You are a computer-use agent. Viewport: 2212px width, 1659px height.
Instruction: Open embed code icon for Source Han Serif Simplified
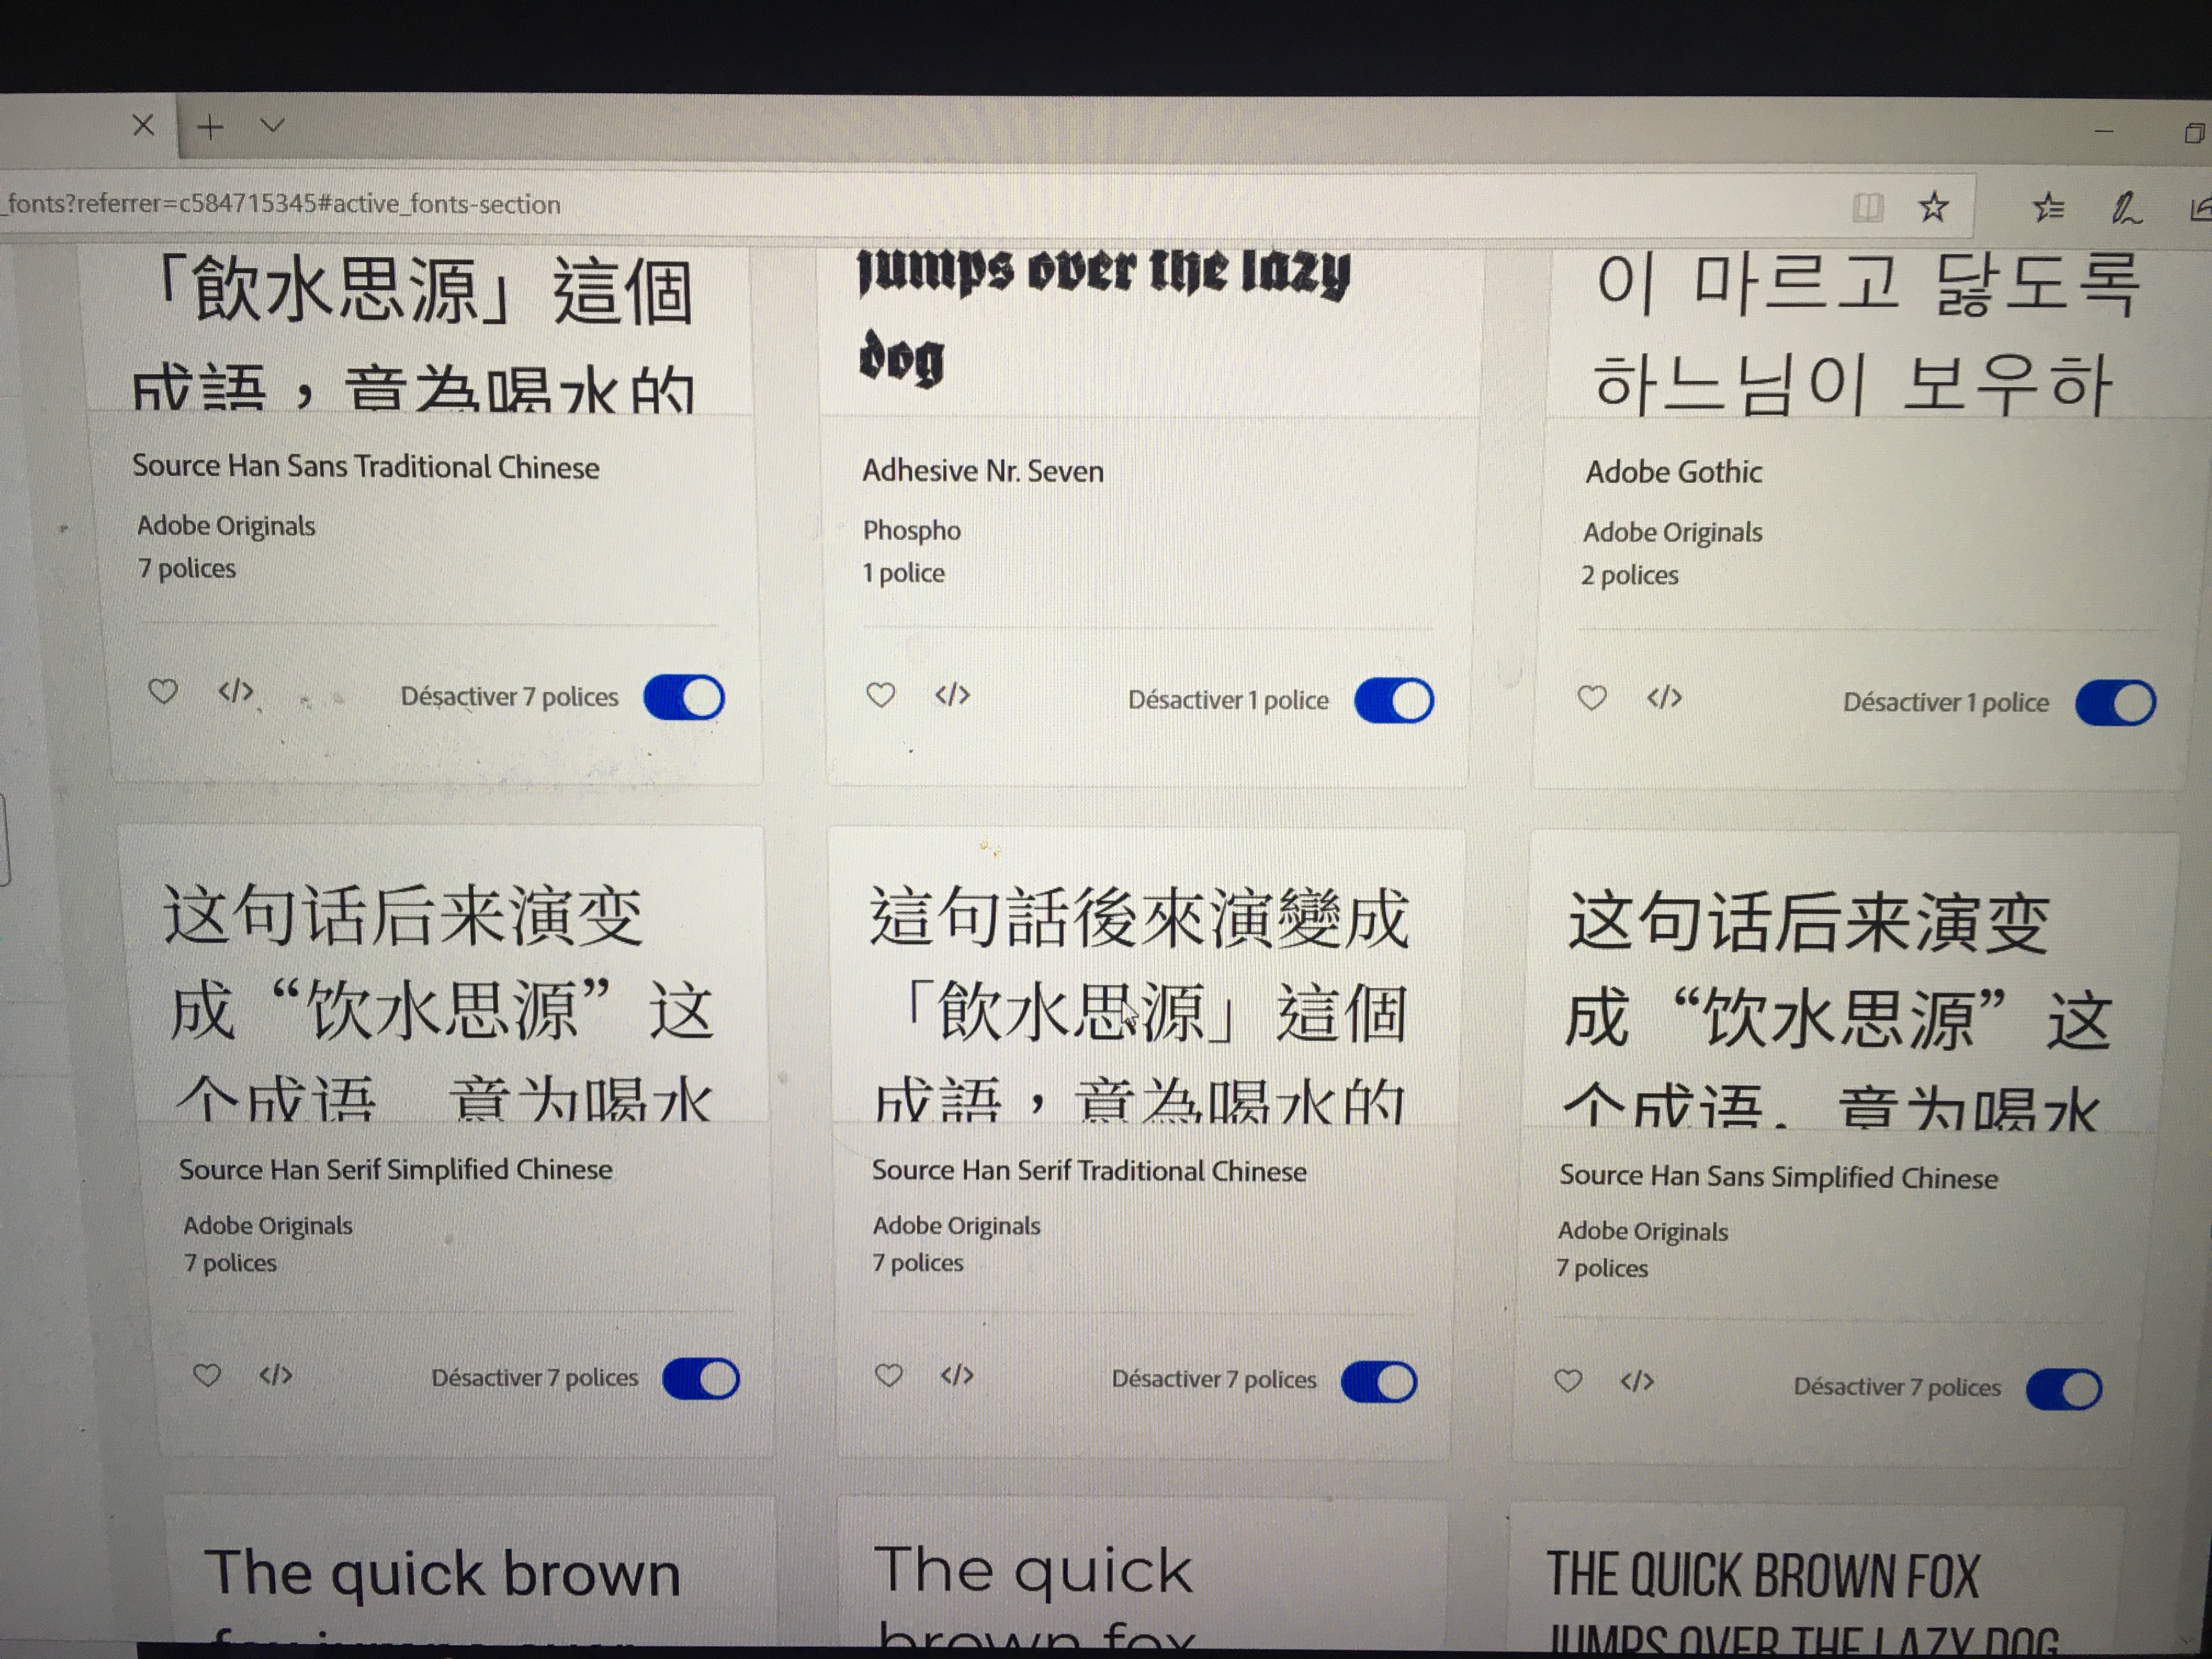coord(276,1376)
